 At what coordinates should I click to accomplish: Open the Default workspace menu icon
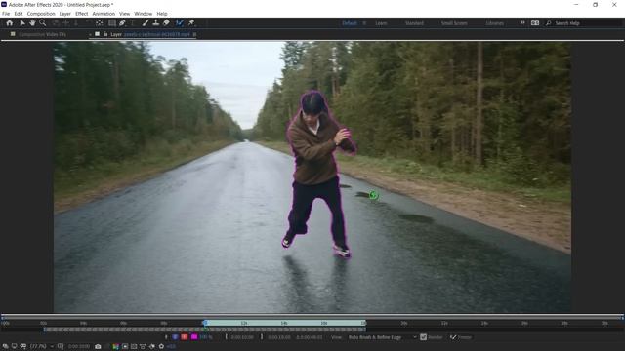(x=364, y=23)
